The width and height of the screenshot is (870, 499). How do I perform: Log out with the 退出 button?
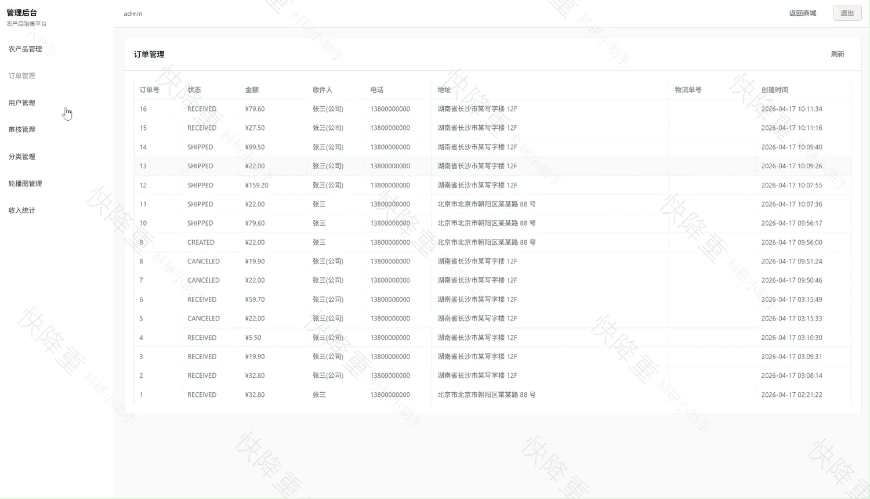847,13
